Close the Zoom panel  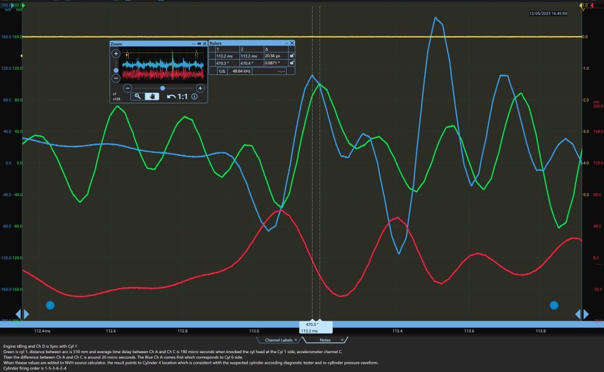(x=205, y=44)
